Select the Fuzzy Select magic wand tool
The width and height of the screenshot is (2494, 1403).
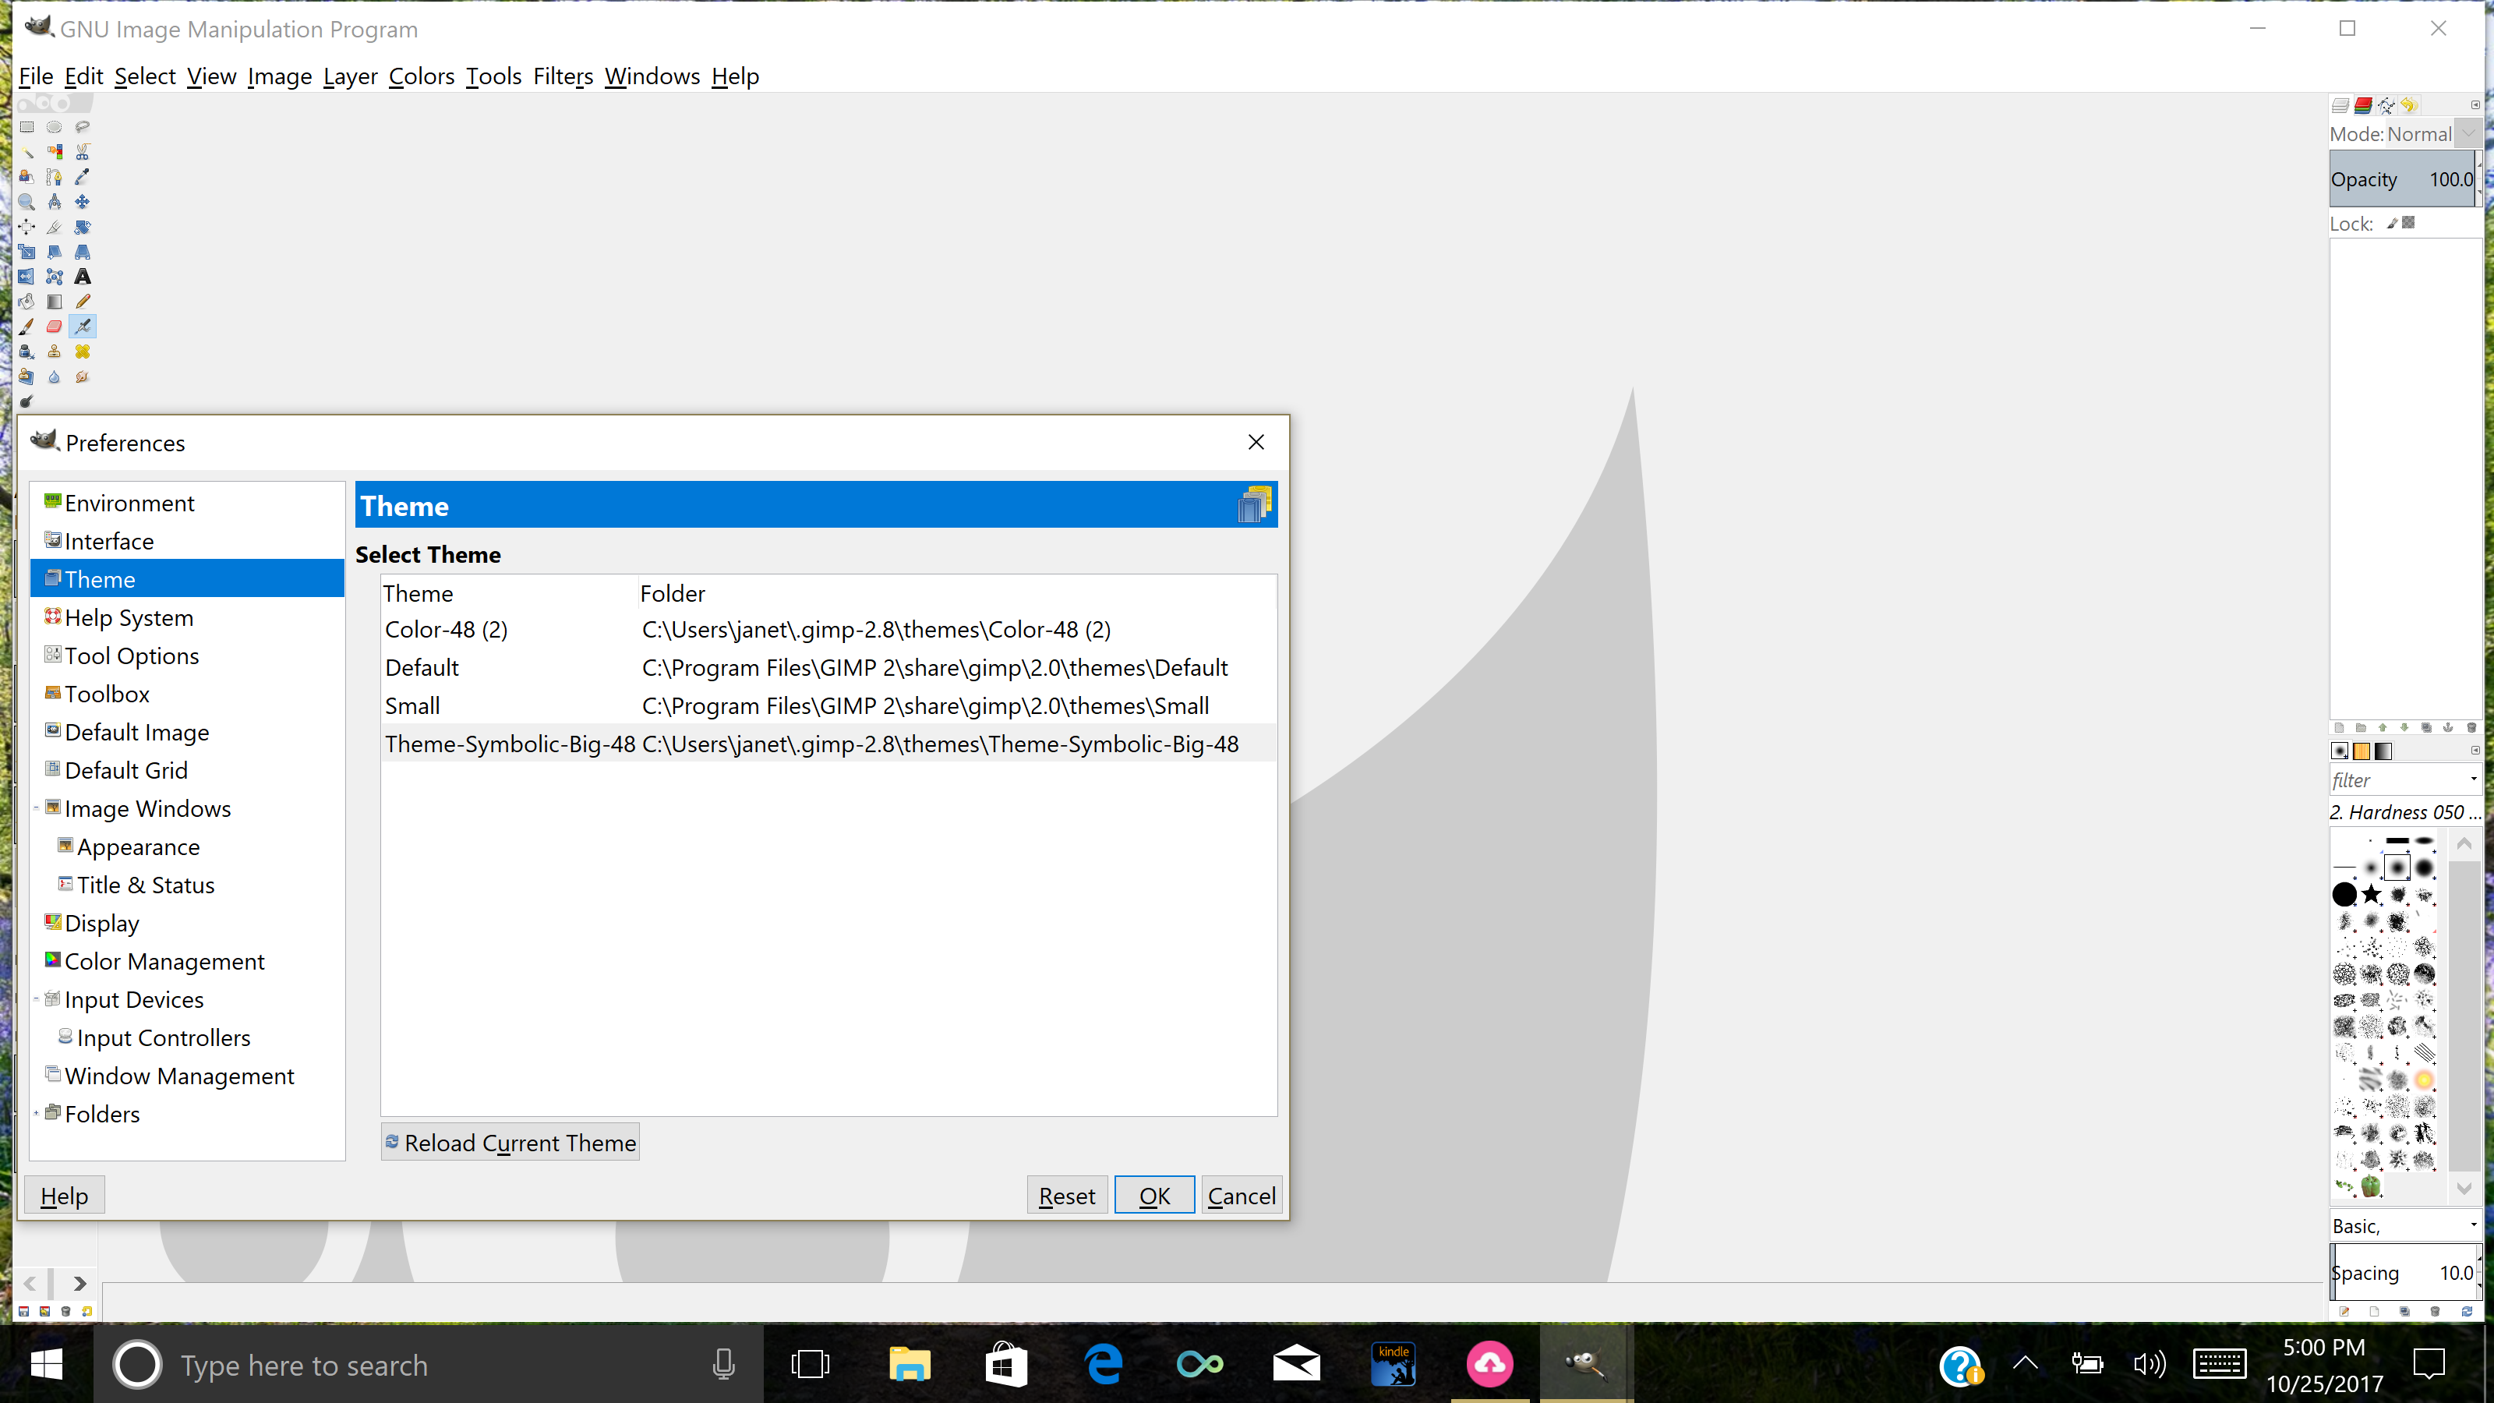[26, 152]
